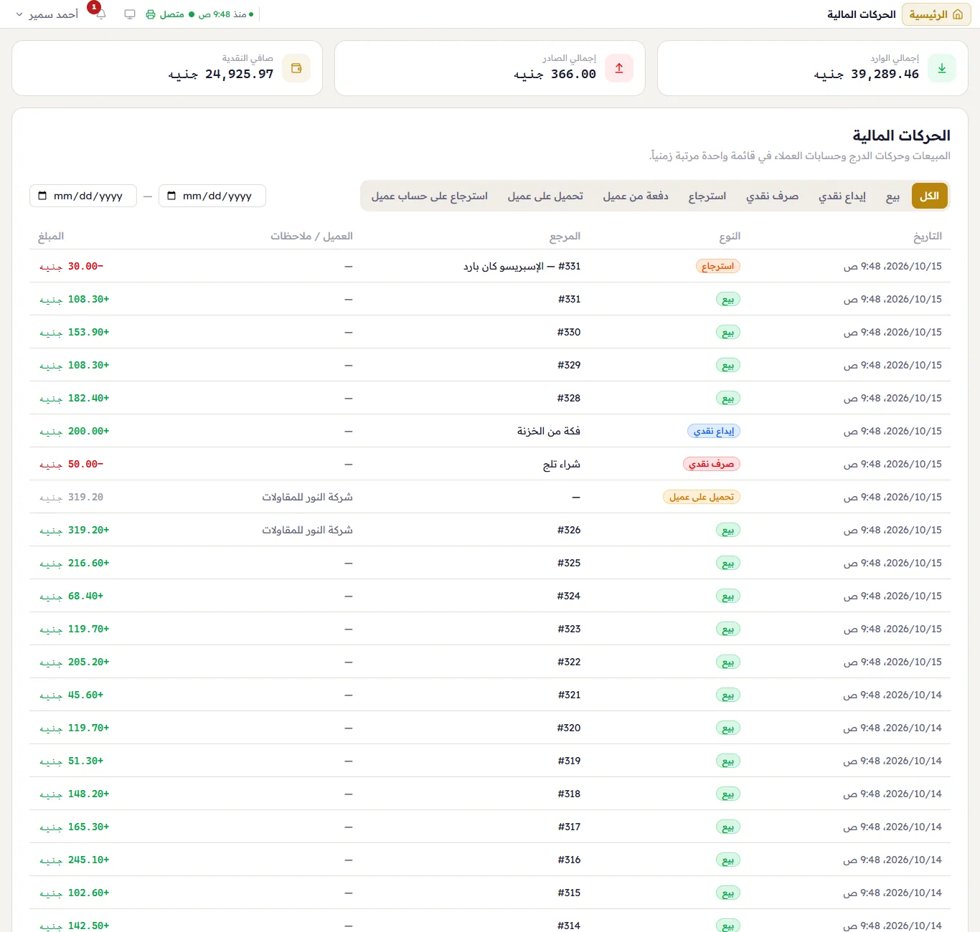Show only استرجاع transactions tab
The image size is (980, 932).
pos(707,196)
